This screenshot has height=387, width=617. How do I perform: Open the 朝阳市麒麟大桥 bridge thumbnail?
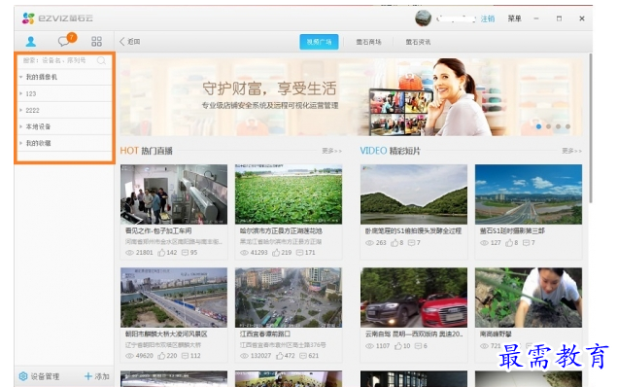coord(174,298)
